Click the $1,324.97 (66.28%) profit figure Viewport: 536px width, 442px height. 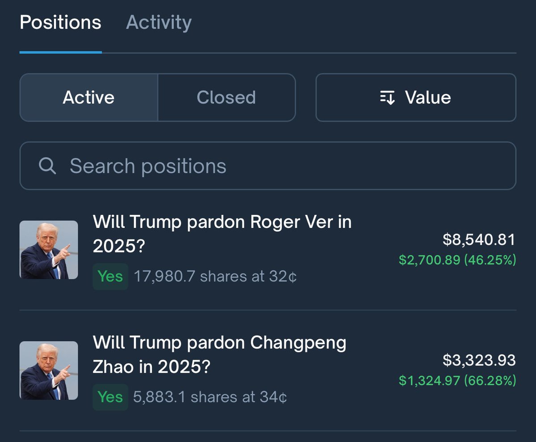[457, 380]
